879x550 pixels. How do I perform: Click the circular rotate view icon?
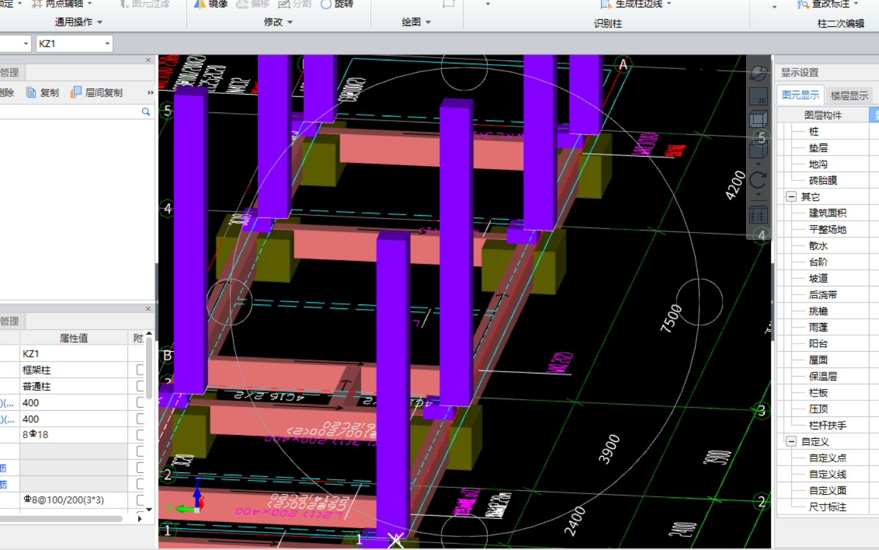[758, 181]
